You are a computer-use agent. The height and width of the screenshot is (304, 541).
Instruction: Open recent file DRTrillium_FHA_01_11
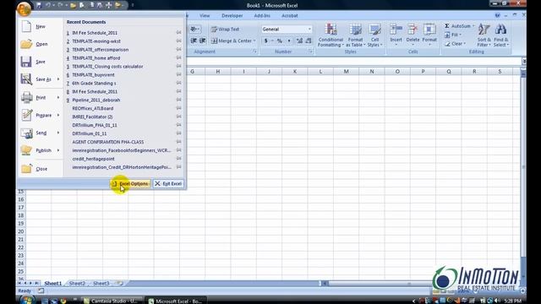(x=95, y=125)
